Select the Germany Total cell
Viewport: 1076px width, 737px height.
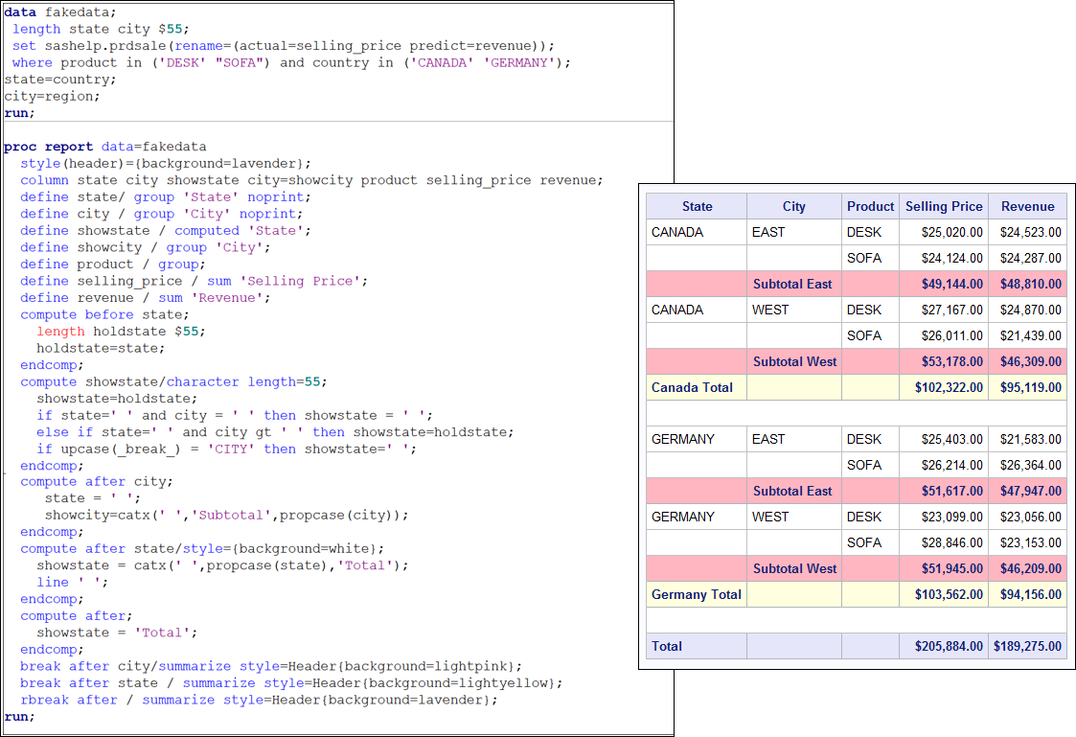point(696,594)
